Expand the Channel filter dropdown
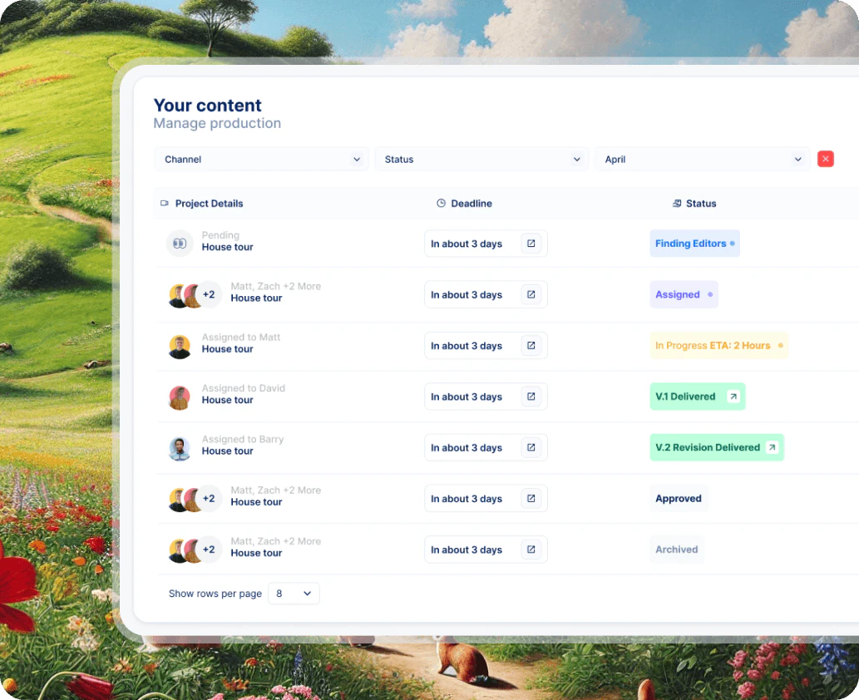The height and width of the screenshot is (700, 859). point(261,160)
